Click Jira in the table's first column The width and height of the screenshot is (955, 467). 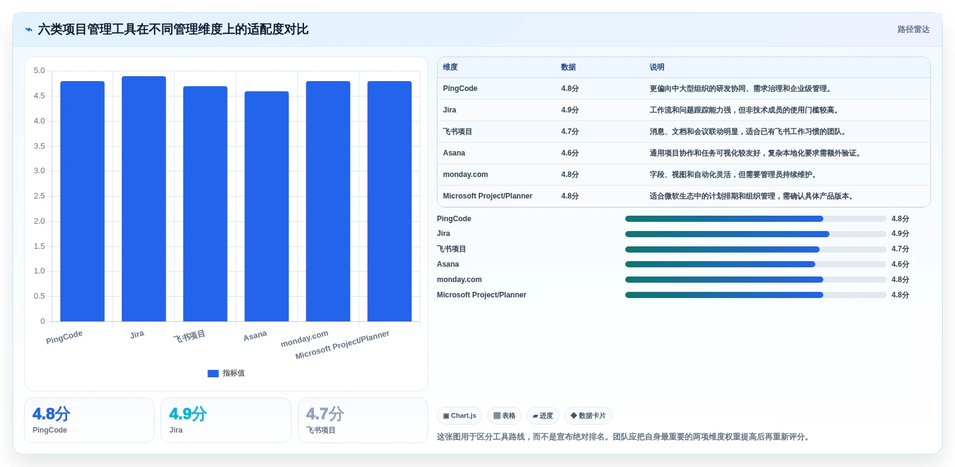(x=450, y=110)
